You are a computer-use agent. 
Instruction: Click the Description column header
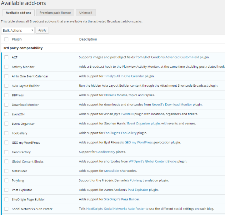click(x=88, y=39)
